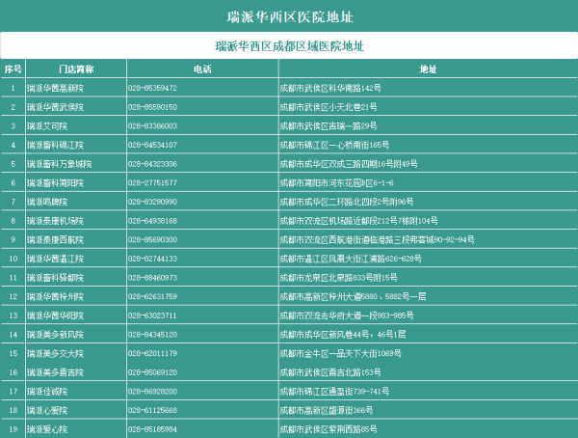Click store name 瑞派美多晋吉院
The image size is (578, 438).
[55, 372]
